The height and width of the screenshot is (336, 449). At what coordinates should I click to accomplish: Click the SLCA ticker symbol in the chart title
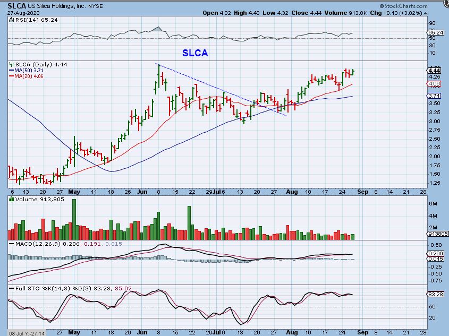[17, 6]
